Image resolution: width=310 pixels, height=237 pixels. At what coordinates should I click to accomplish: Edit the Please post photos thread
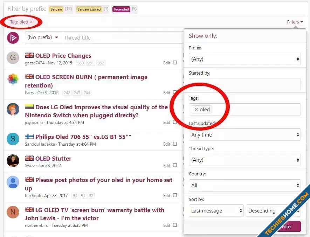point(167,195)
